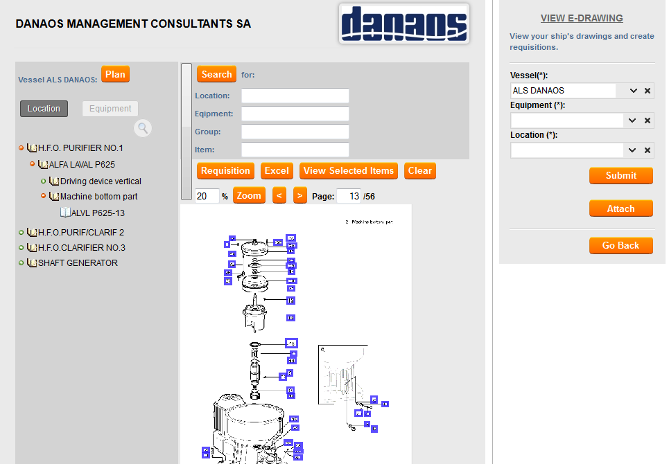Select the ALVL P625-13 tree entry
The width and height of the screenshot is (669, 464).
pyautogui.click(x=98, y=213)
